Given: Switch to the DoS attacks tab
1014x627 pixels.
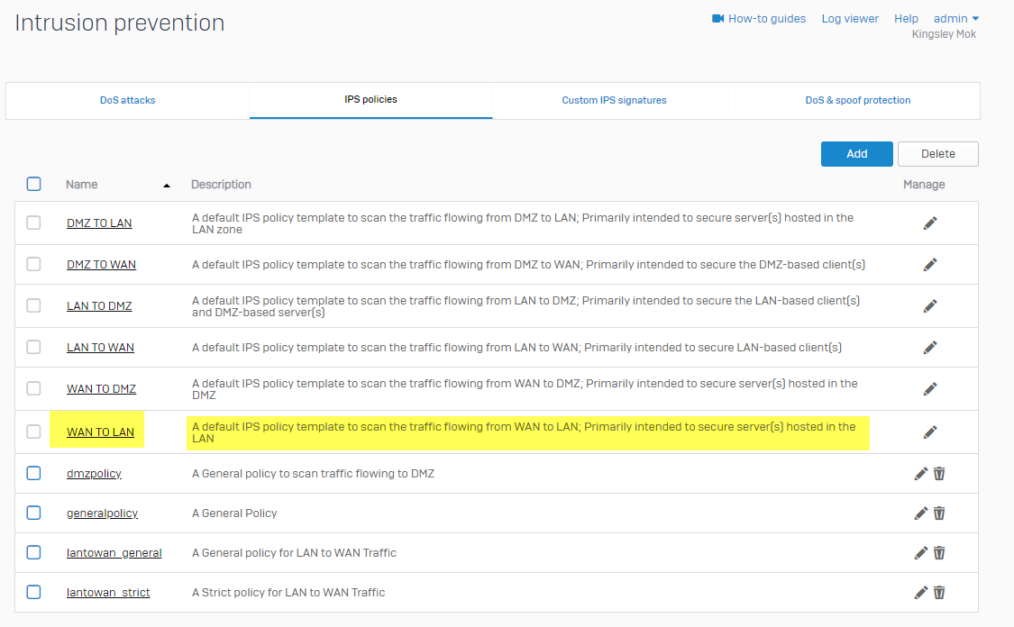Looking at the screenshot, I should click(127, 100).
